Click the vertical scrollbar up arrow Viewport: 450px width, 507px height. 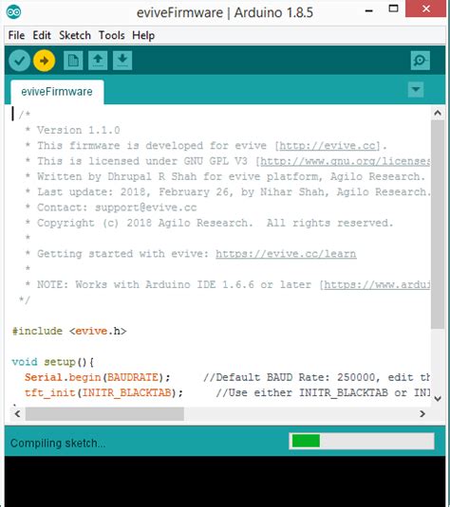point(438,113)
